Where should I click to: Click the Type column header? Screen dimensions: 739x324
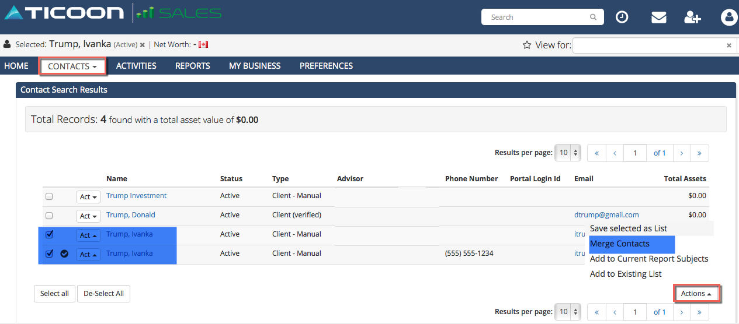click(x=280, y=179)
